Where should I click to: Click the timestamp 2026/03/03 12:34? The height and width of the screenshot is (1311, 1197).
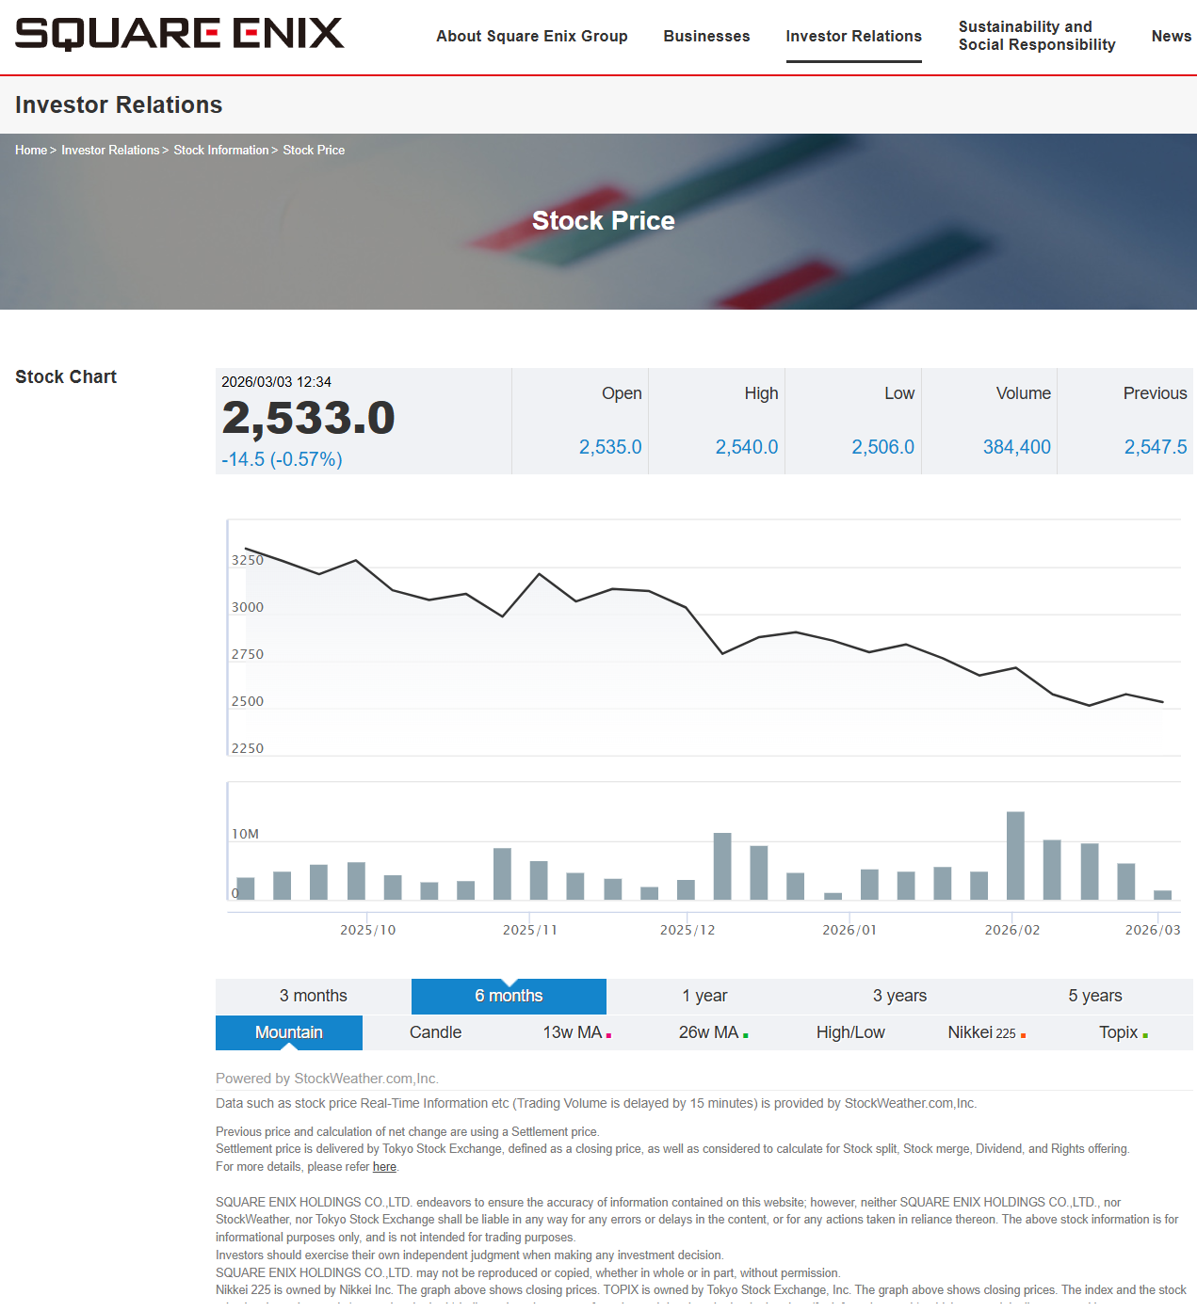pyautogui.click(x=276, y=382)
